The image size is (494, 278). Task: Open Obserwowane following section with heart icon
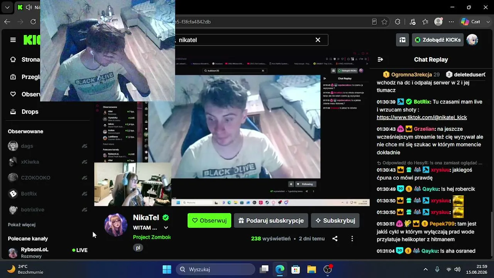(25, 94)
